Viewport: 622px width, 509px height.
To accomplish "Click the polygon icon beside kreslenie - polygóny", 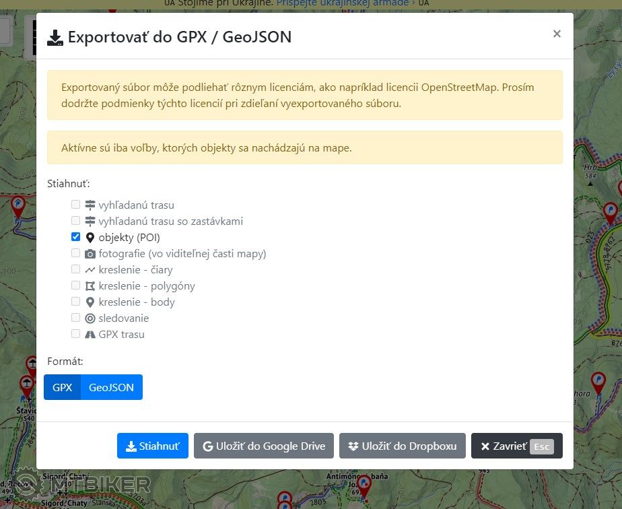I will [x=90, y=286].
